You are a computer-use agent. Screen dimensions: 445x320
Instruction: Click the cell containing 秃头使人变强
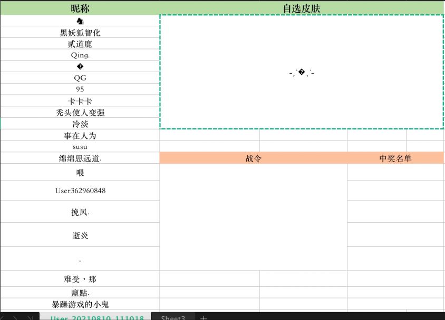click(x=80, y=112)
